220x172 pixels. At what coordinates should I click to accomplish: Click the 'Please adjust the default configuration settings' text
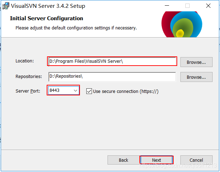pyautogui.click(x=76, y=28)
